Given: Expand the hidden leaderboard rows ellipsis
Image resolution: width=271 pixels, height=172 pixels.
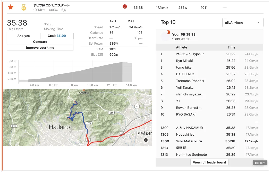Looking at the screenshot, I should (256, 121).
